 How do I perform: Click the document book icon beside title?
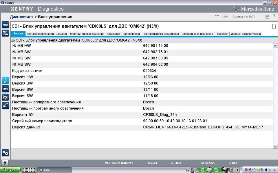click(273, 26)
